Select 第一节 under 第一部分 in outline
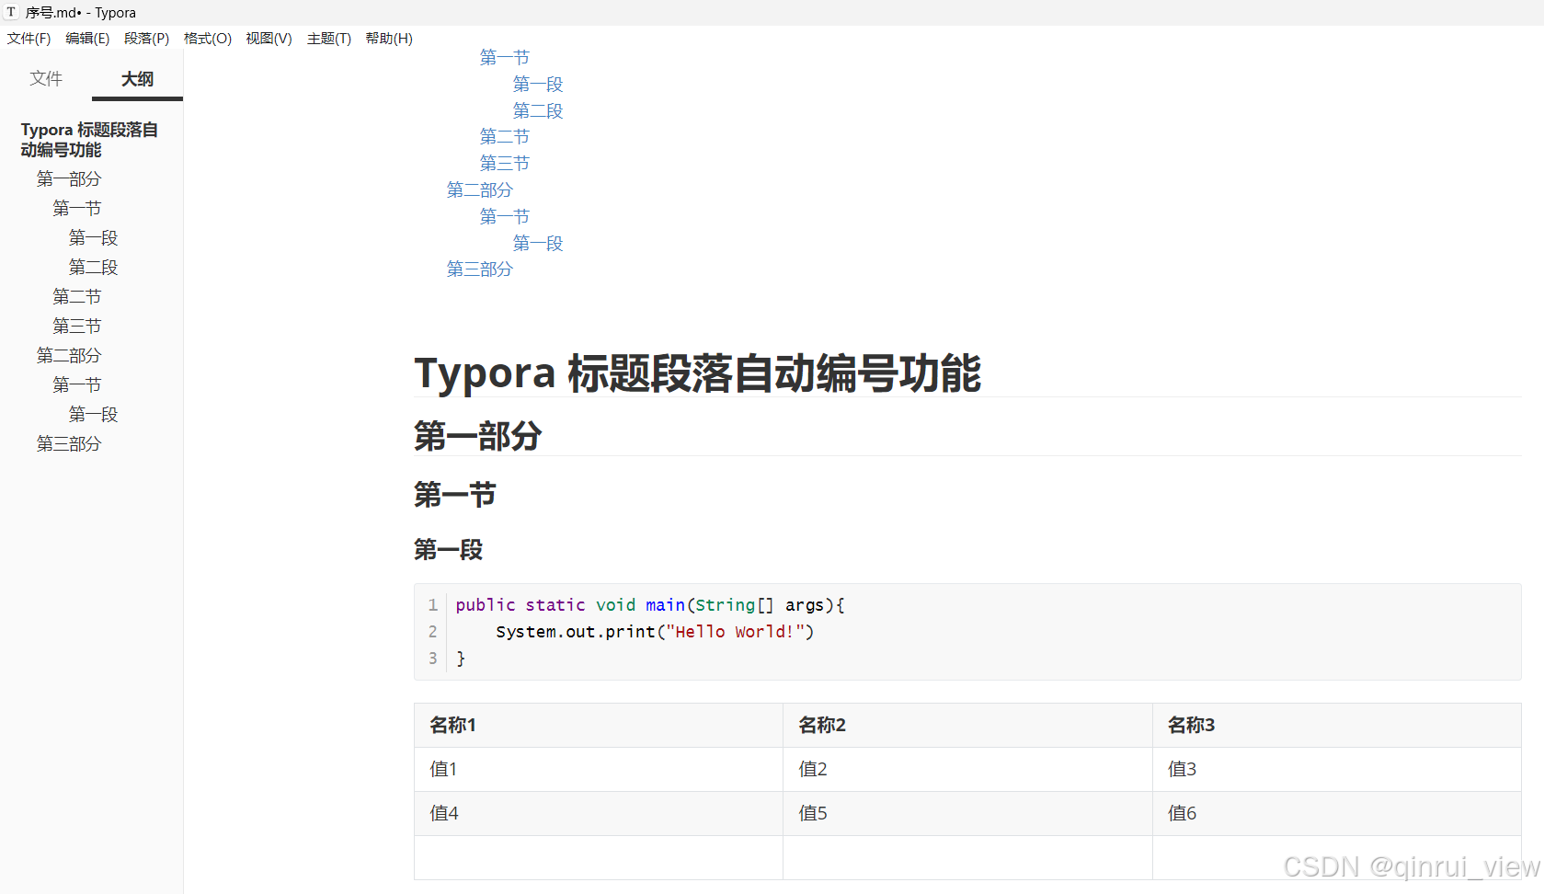This screenshot has width=1544, height=894. [77, 209]
